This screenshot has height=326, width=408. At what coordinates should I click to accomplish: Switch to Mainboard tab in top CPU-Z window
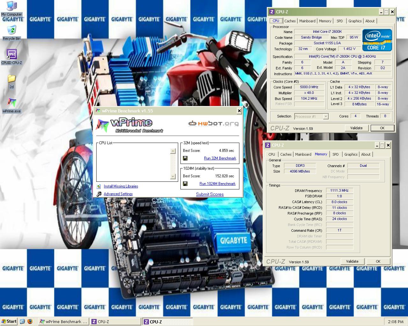tap(307, 21)
